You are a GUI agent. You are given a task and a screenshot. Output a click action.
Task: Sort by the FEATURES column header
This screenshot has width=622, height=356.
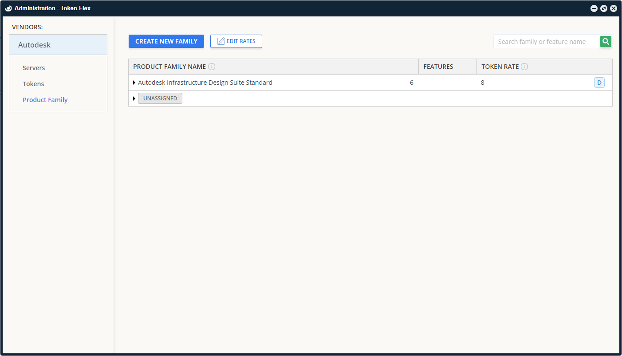point(438,66)
